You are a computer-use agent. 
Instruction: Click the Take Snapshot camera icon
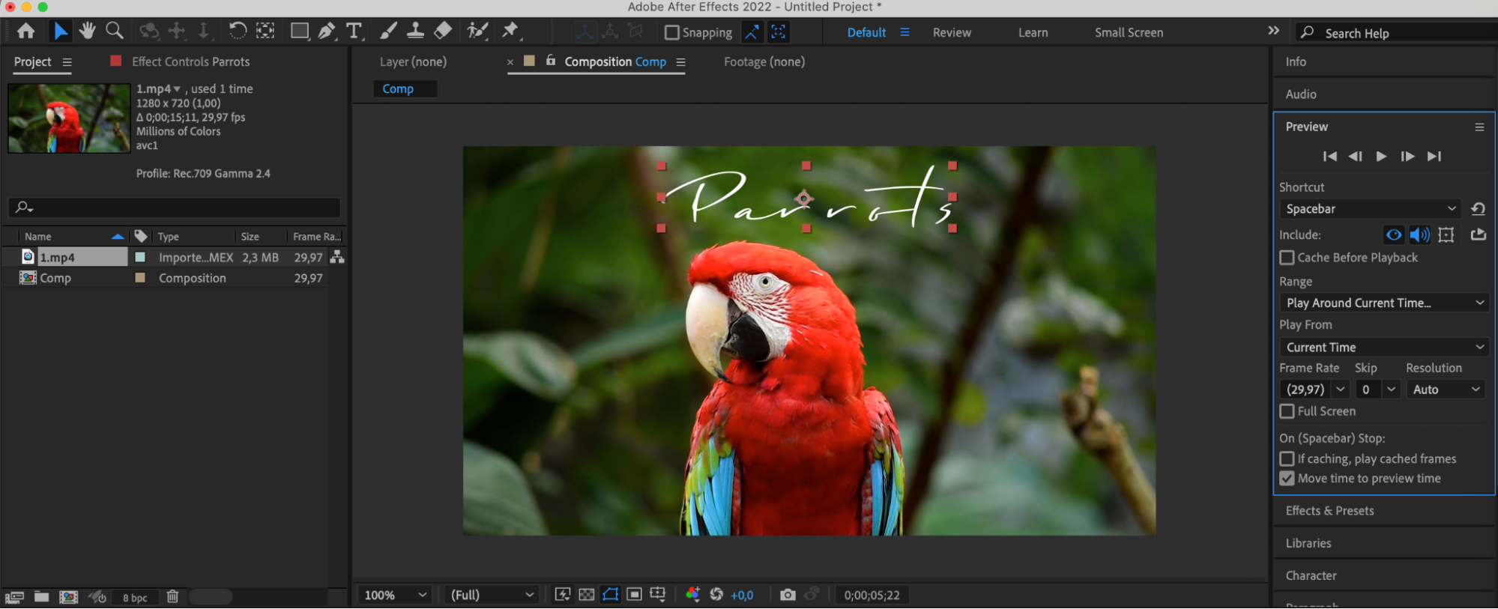tap(787, 595)
